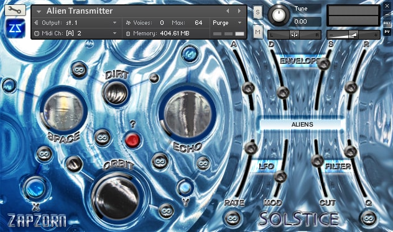Click the Tune value 0.00 field
393x232 pixels.
tap(305, 22)
